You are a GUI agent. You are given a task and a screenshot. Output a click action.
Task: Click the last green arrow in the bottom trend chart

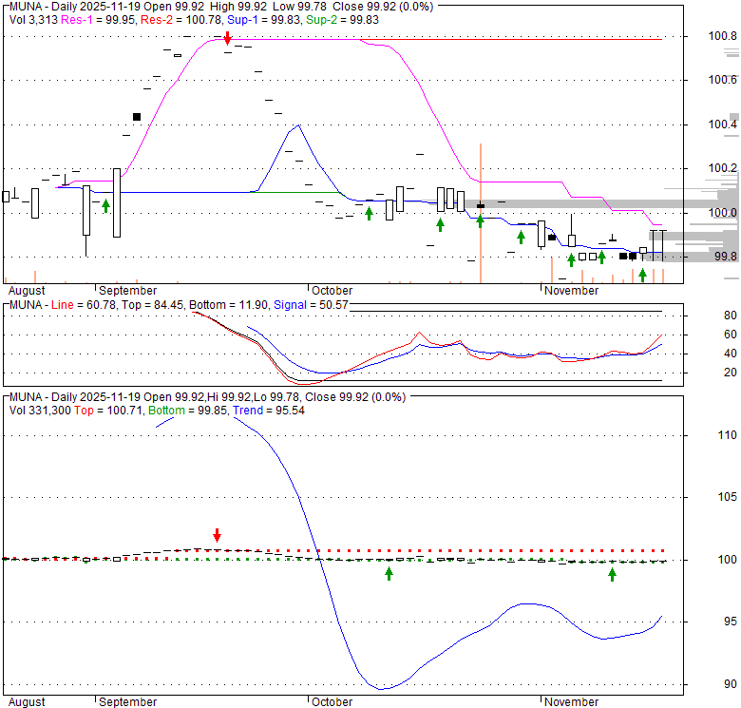click(x=613, y=573)
